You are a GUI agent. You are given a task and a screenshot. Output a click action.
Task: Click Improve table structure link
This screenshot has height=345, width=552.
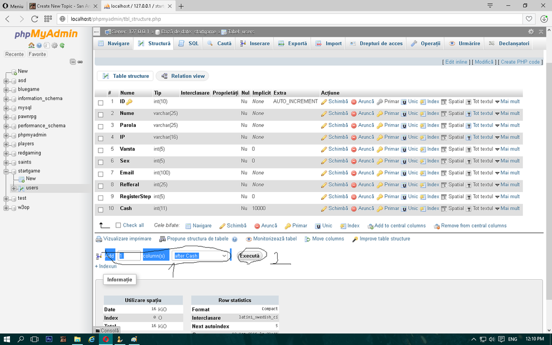pyautogui.click(x=381, y=238)
